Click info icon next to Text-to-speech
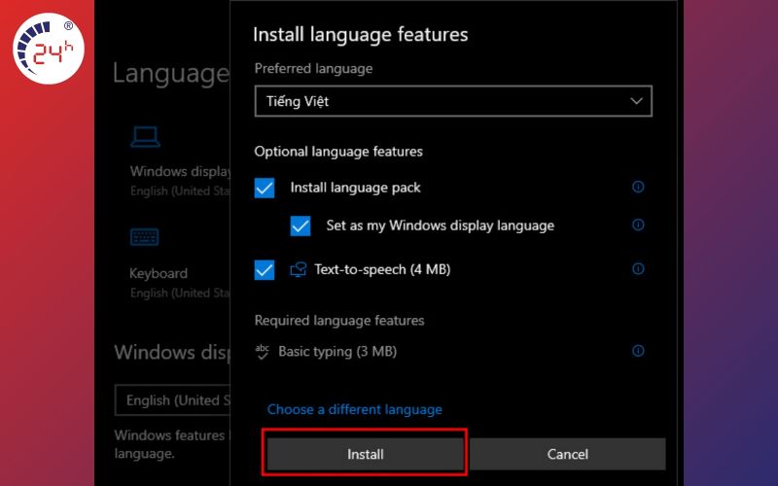Image resolution: width=778 pixels, height=486 pixels. (x=638, y=269)
